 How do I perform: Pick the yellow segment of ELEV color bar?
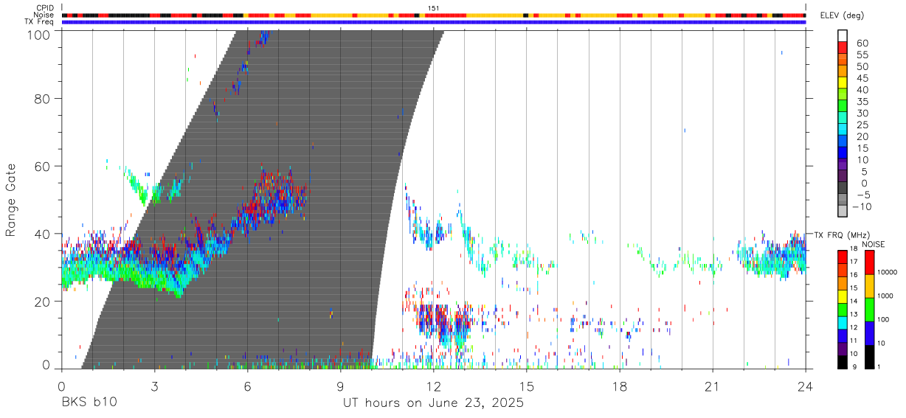click(x=843, y=83)
